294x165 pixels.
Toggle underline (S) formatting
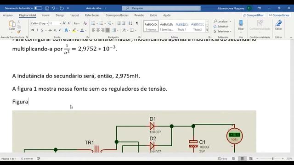[42, 30]
